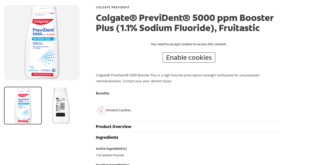Select the back-view bottle thumbnail
The image size is (324, 165).
[61, 106]
